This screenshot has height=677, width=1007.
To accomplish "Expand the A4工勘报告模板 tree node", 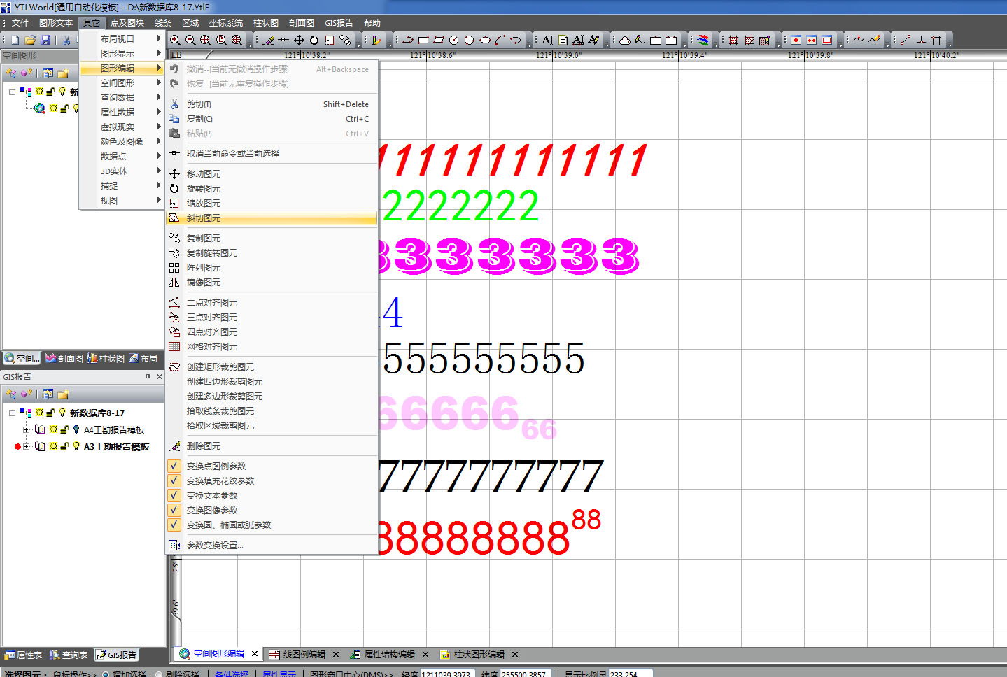I will [x=27, y=429].
